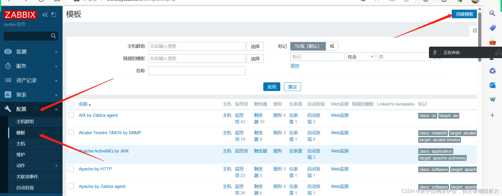Tick the select-all checkbox in table header
Image resolution: width=502 pixels, height=196 pixels.
point(71,104)
